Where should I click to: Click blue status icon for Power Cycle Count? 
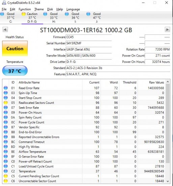tap(5, 122)
